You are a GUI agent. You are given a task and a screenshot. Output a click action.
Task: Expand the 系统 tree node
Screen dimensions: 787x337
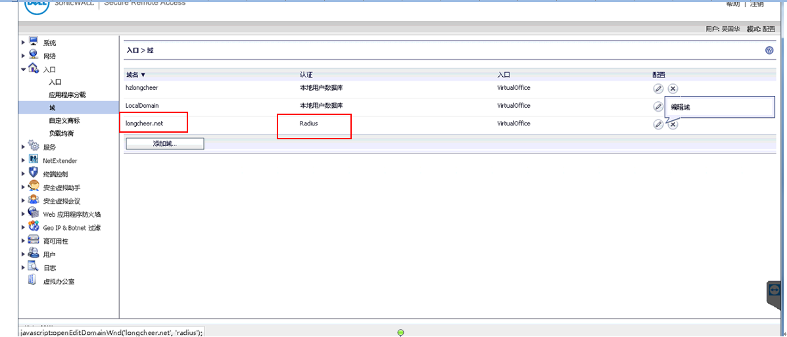24,43
